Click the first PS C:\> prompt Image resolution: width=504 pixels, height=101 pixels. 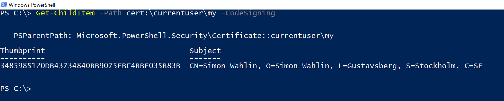tap(16, 13)
